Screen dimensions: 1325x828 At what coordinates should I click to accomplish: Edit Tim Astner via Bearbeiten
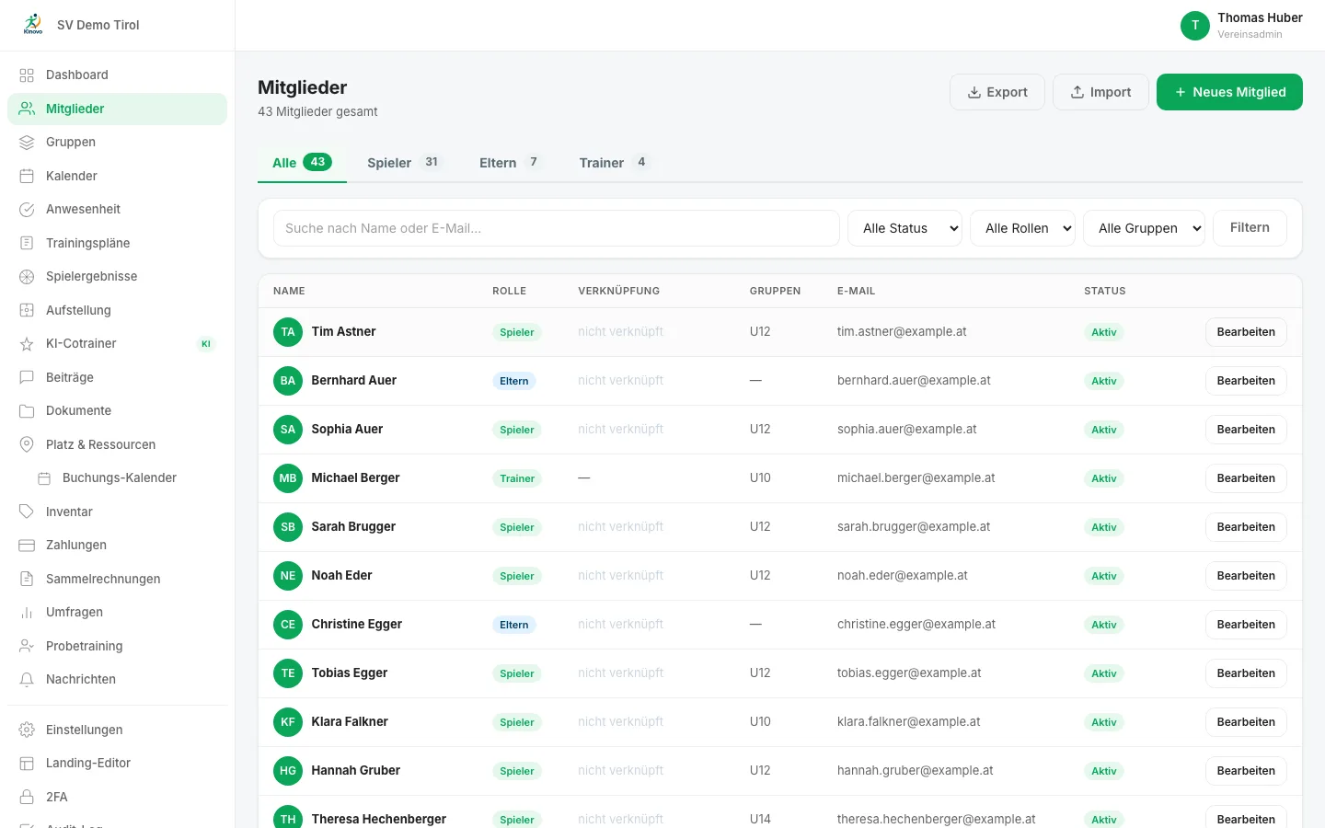click(1246, 332)
